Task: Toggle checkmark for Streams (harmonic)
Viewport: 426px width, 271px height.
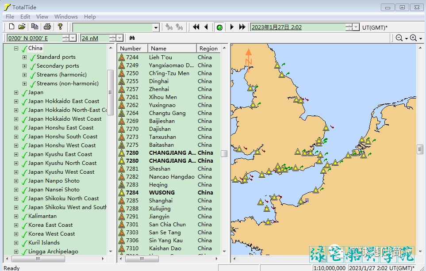Action: pyautogui.click(x=33, y=75)
